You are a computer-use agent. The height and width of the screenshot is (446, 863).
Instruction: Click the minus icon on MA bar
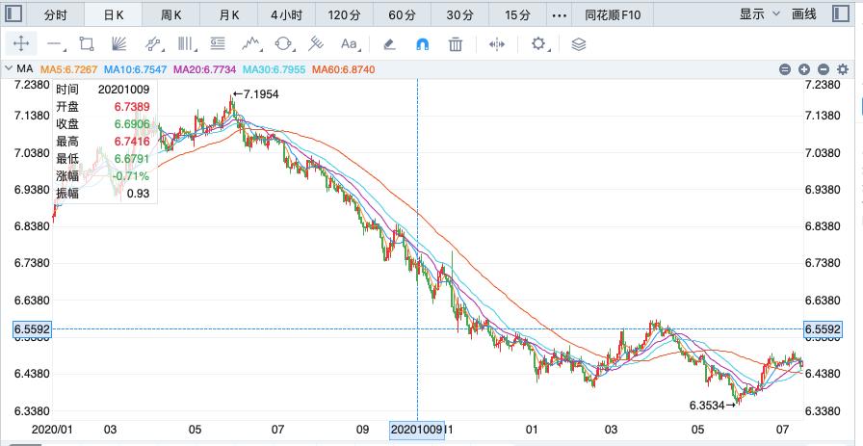[823, 69]
